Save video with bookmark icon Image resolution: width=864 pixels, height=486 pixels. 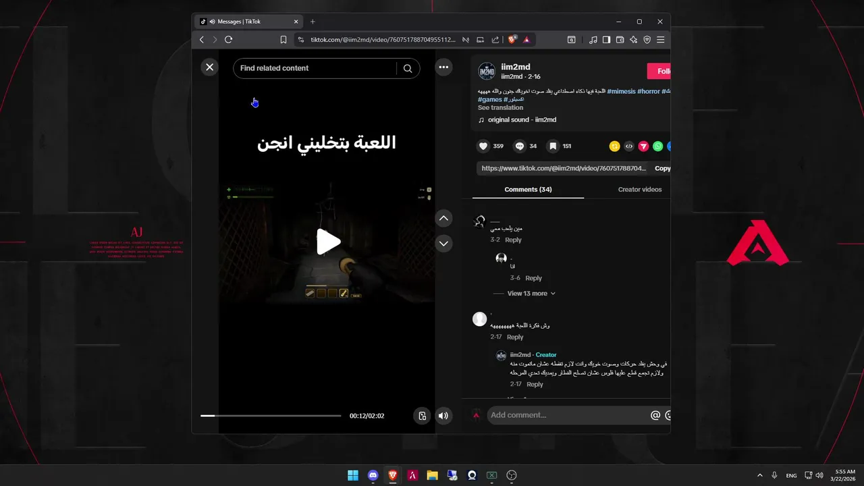click(552, 146)
